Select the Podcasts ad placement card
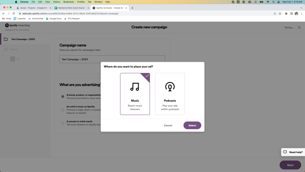This screenshot has width=305, height=172. pyautogui.click(x=170, y=94)
